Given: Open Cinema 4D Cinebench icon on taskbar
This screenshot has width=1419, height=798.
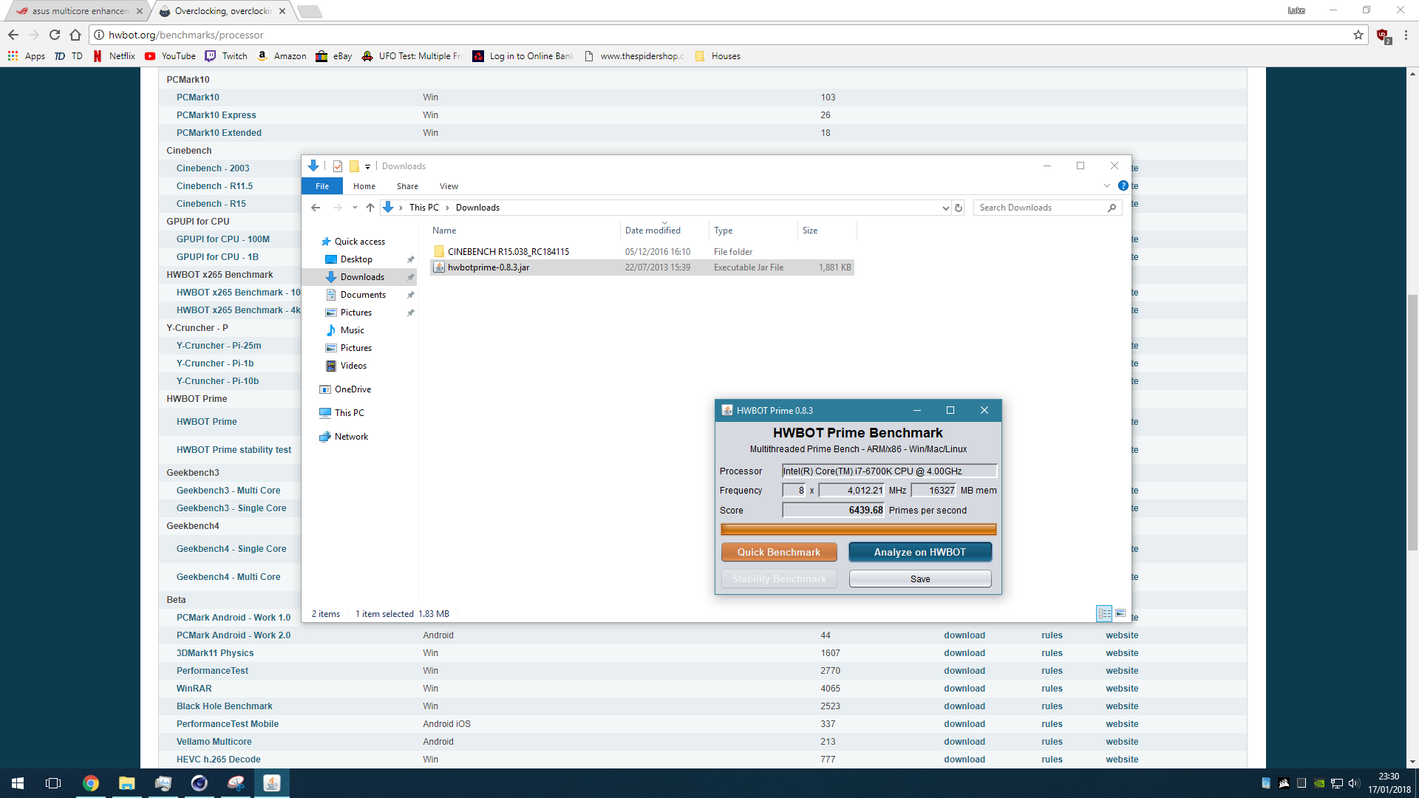Looking at the screenshot, I should (199, 783).
